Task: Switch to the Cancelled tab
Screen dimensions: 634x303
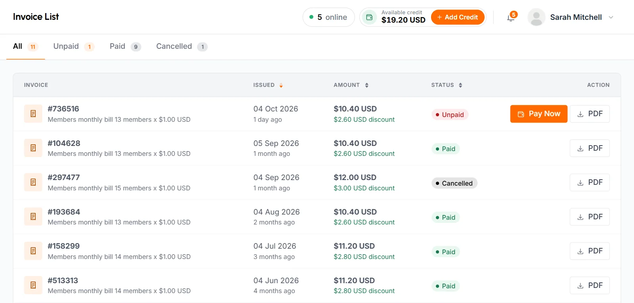Action: coord(182,46)
